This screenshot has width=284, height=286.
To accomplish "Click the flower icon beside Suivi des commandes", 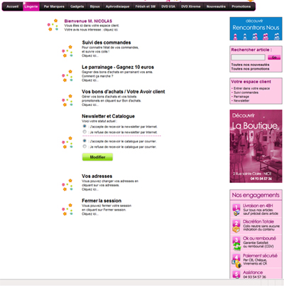I will (x=67, y=51).
